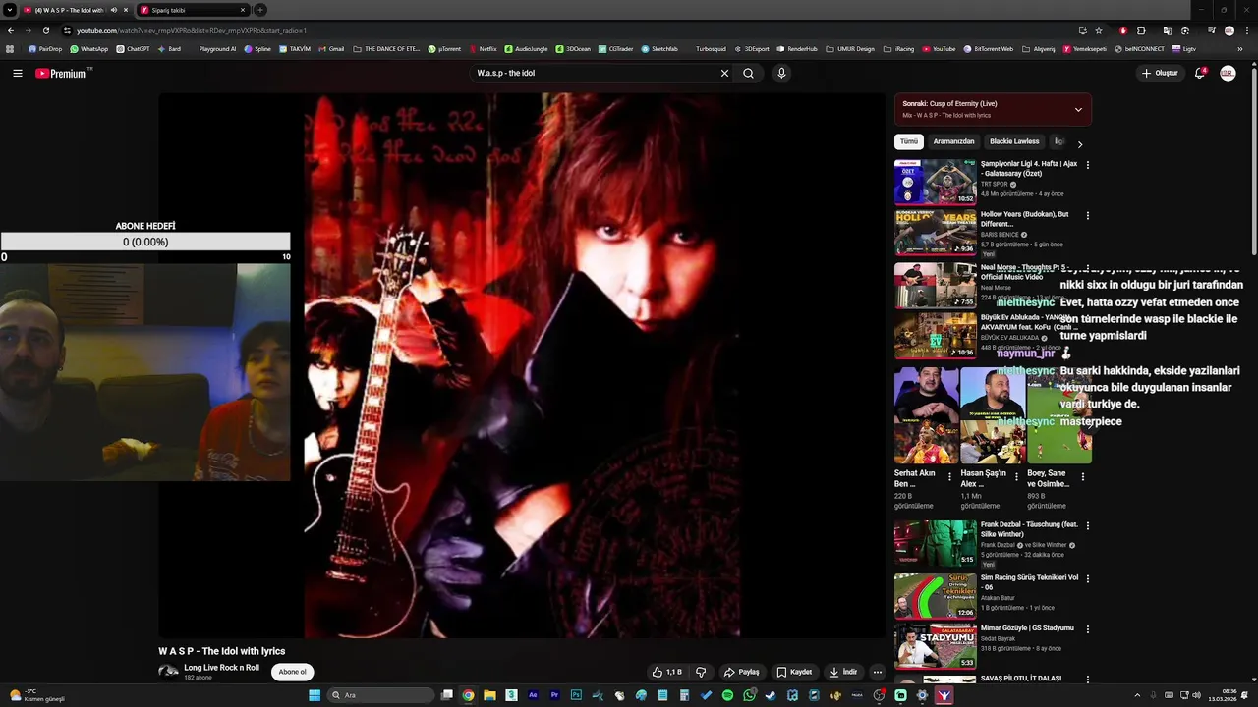Select the Tümü filter chip

(909, 141)
